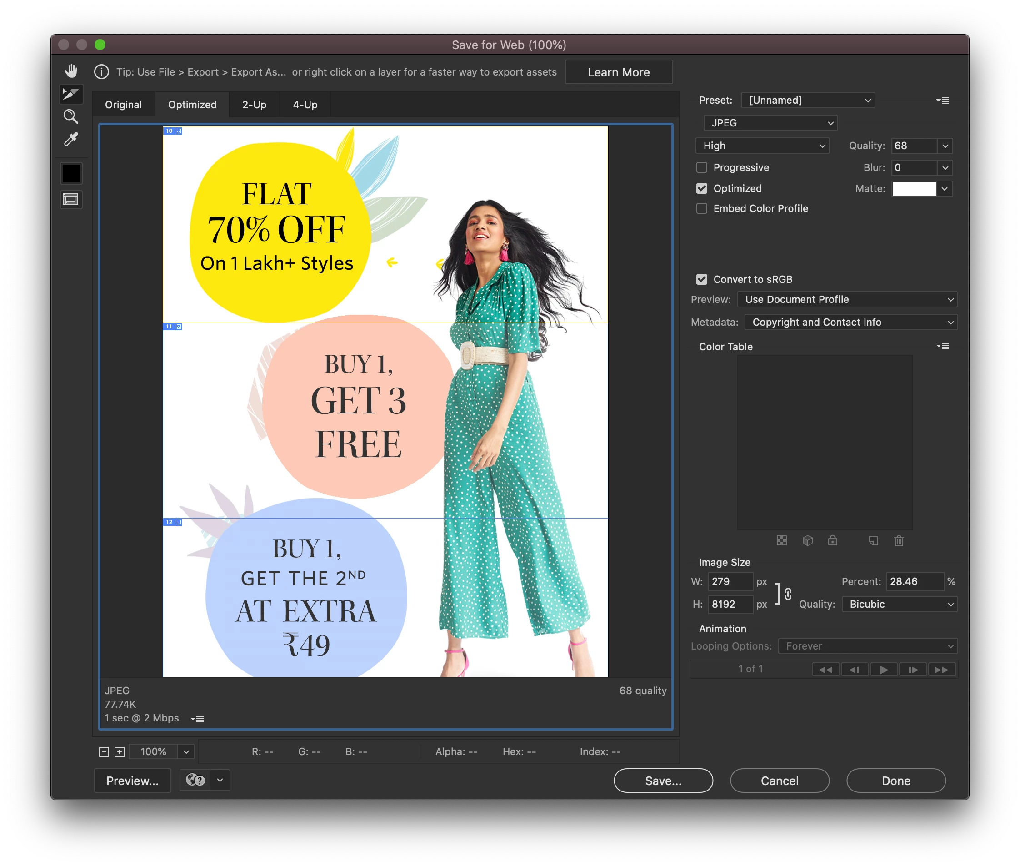Click the browser preview globe icon
The width and height of the screenshot is (1020, 867).
coord(195,780)
